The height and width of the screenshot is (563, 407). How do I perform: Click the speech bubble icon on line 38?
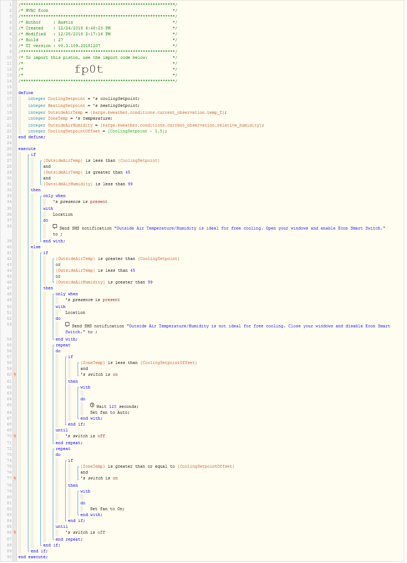point(55,227)
